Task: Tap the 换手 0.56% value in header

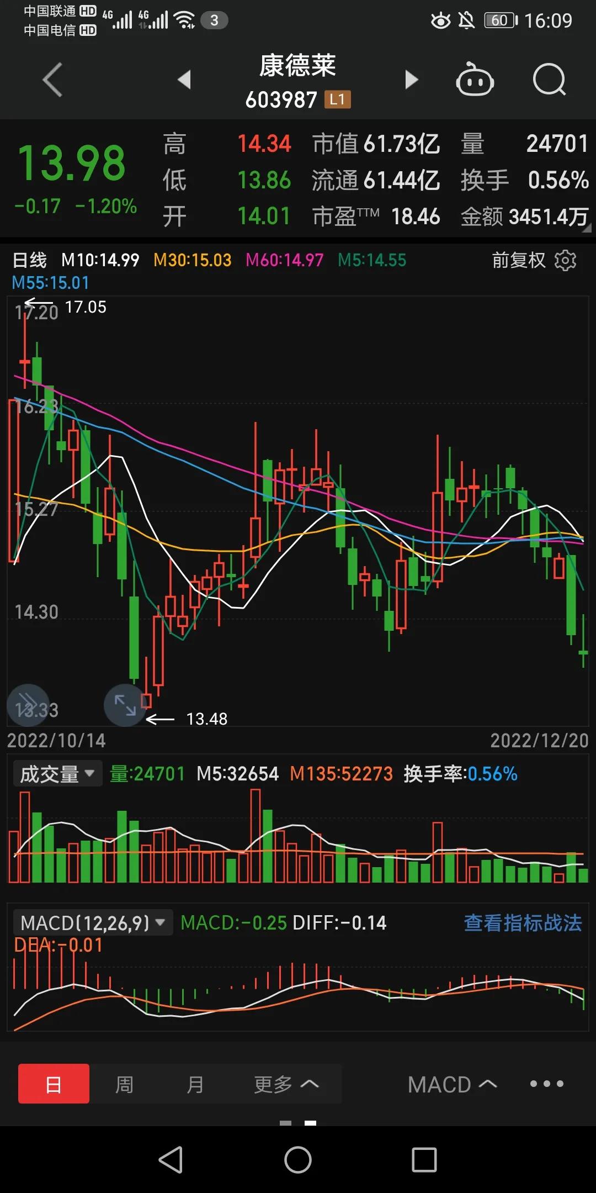Action: (x=558, y=181)
